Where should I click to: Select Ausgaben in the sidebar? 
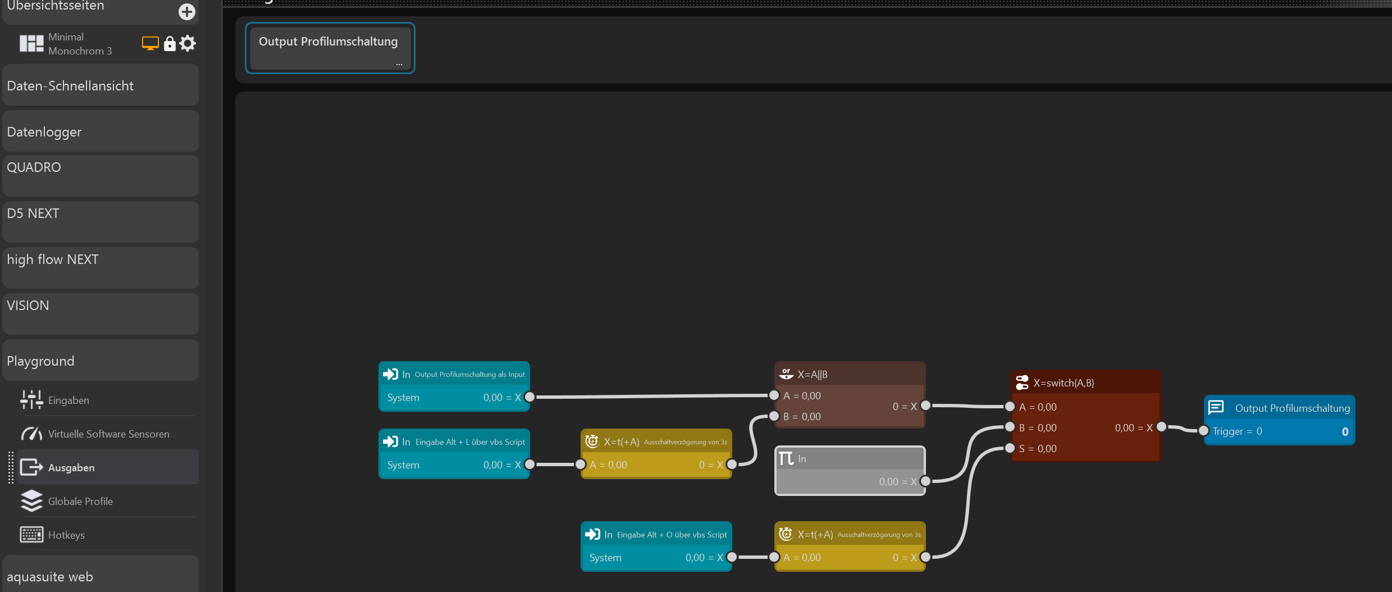pos(71,467)
